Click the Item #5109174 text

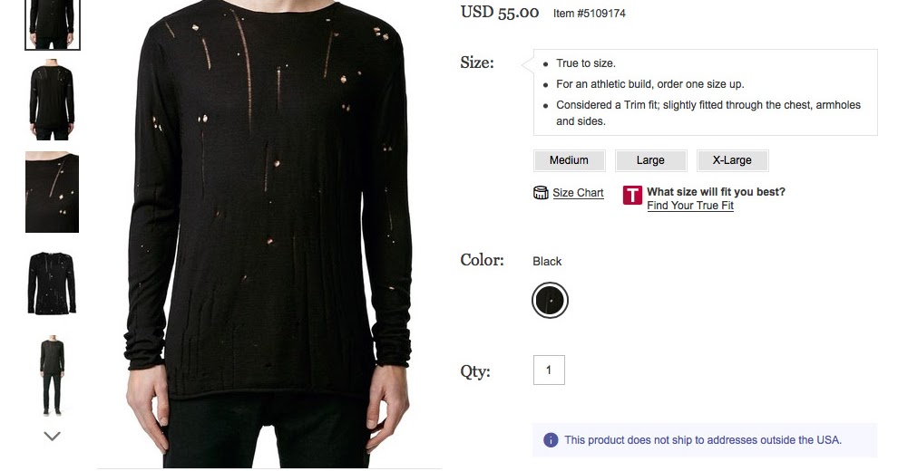click(x=590, y=14)
